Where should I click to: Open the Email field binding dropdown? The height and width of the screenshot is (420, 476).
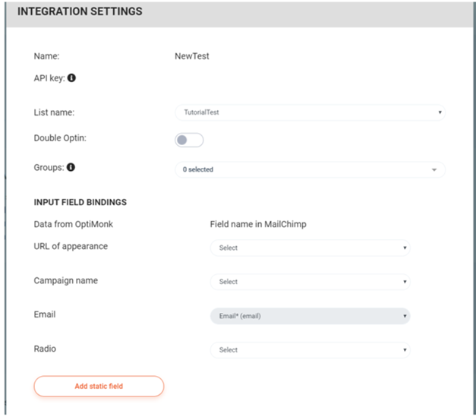pos(310,316)
